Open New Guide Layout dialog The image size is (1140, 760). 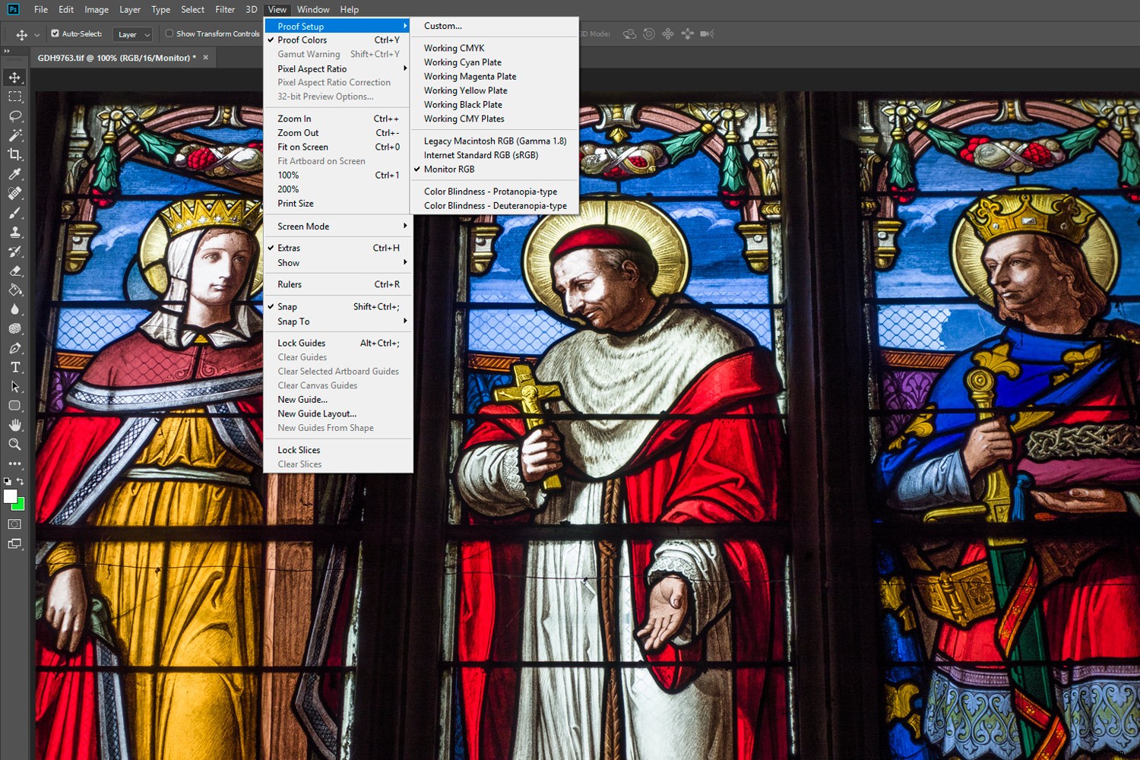(317, 413)
